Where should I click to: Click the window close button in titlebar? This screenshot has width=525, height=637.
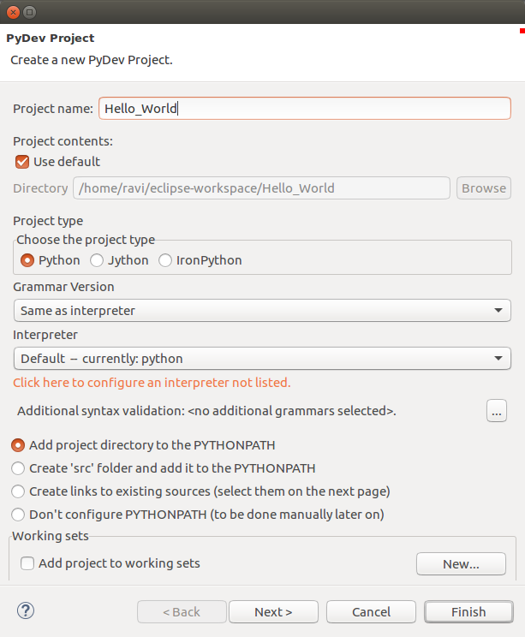[11, 12]
